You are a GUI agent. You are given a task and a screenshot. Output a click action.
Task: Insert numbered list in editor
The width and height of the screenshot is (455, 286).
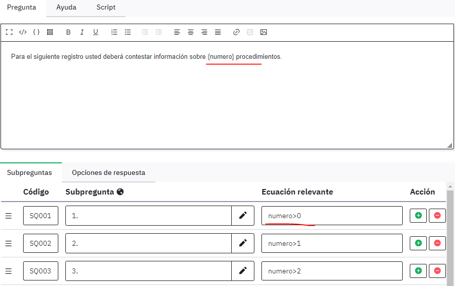pyautogui.click(x=114, y=32)
